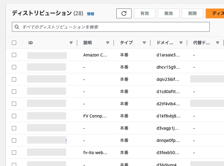Click 本番 type in the d1araaie3... row
Screen dimensions: 224x166
coord(124,55)
